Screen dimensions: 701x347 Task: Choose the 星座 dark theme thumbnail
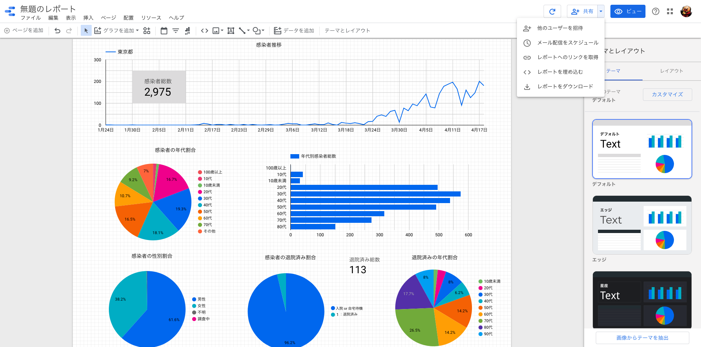[x=642, y=300]
